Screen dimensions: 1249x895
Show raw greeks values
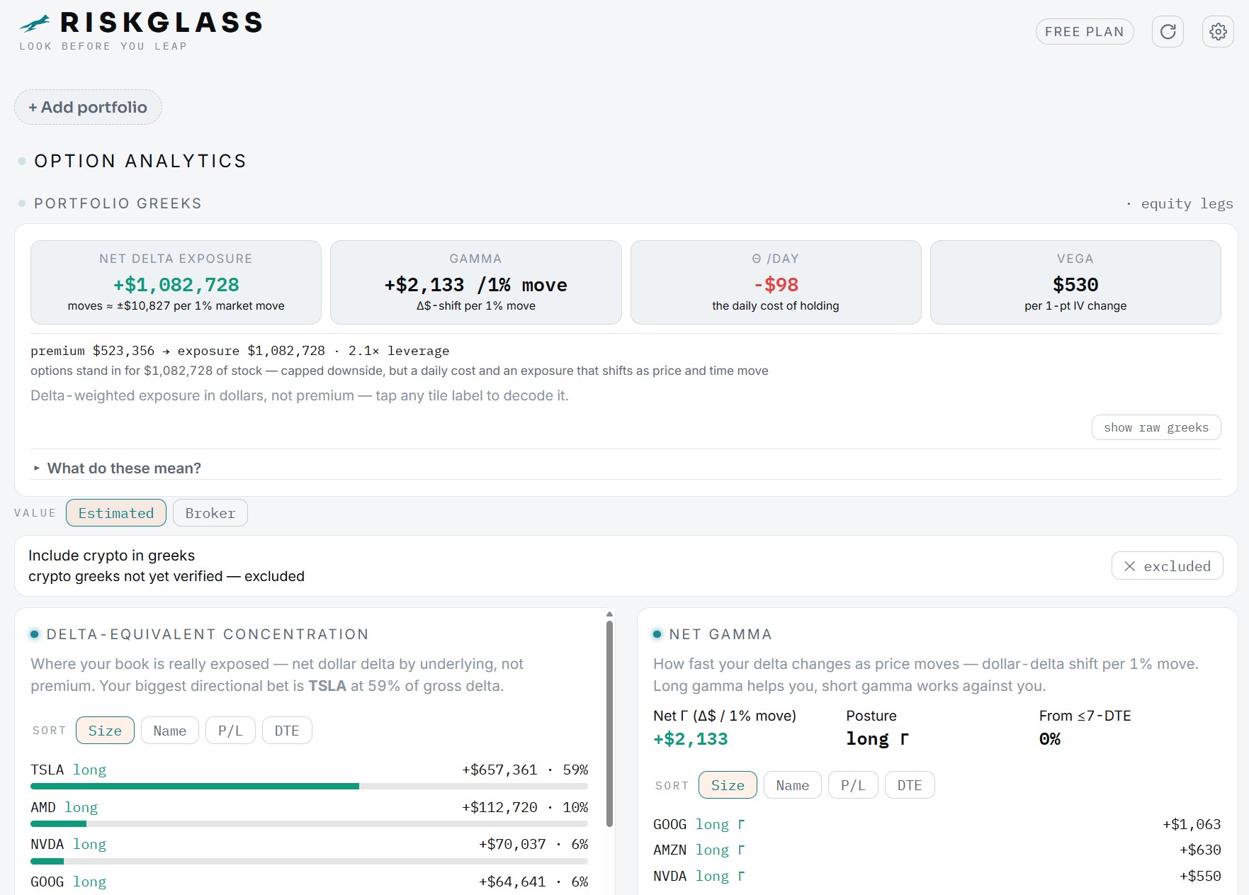pos(1156,427)
